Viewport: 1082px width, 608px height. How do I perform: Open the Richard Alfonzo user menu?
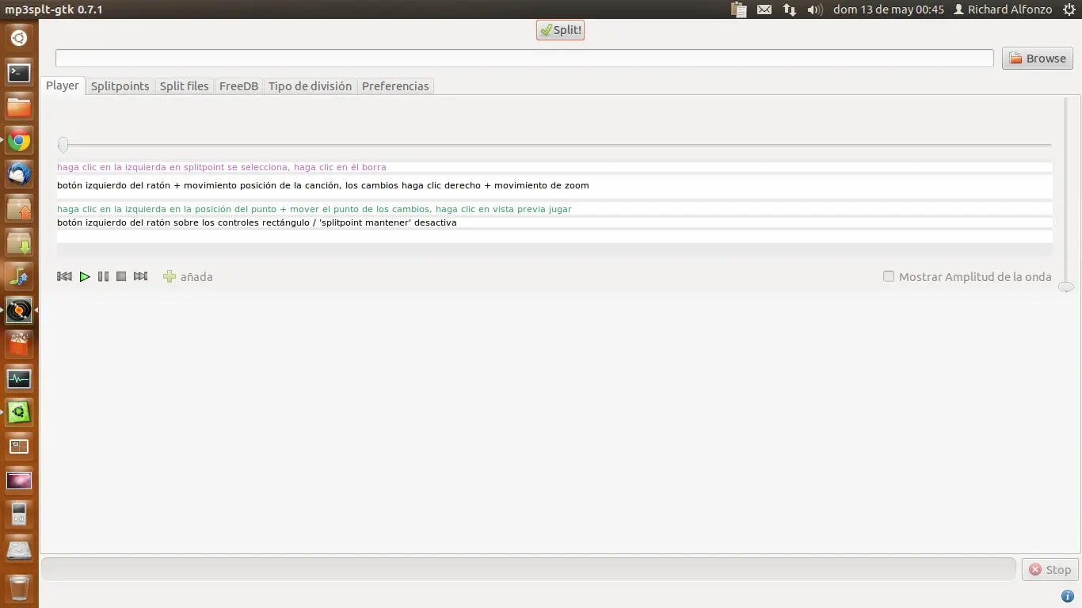1003,9
